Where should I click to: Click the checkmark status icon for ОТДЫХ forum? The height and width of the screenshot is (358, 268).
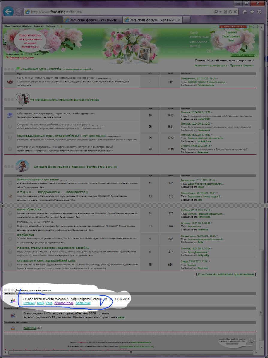pyautogui.click(x=10, y=196)
